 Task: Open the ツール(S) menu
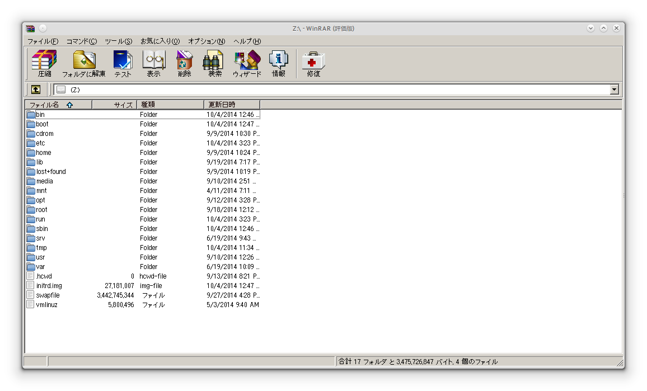coord(119,41)
